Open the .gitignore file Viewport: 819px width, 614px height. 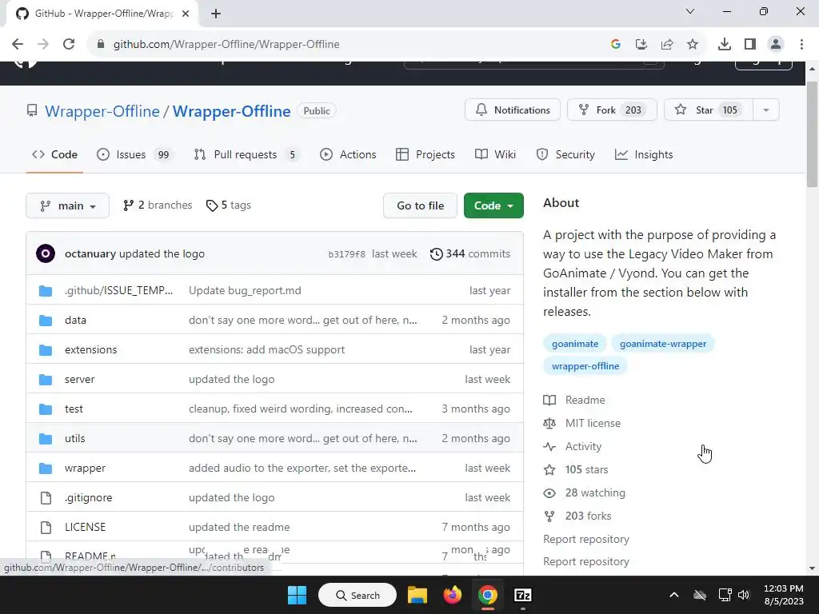coord(88,498)
